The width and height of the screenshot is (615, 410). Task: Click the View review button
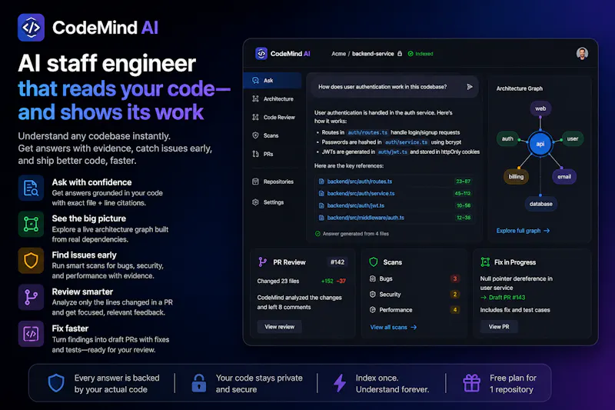(x=279, y=326)
